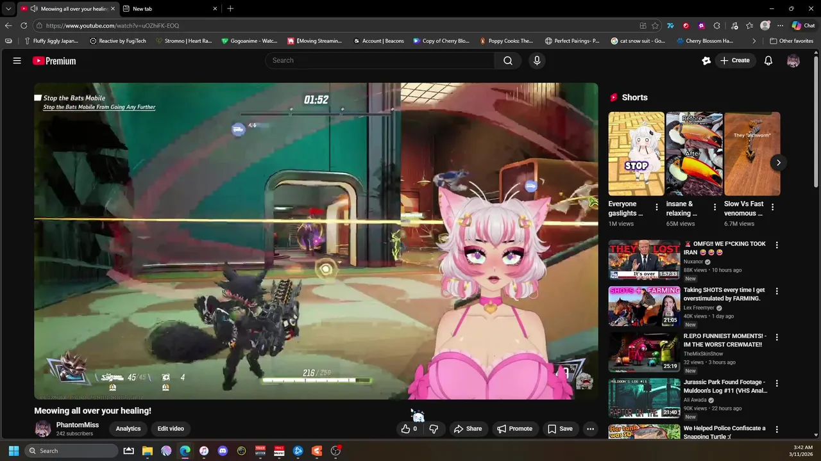Open the PhantomMiss channel name link
821x461 pixels.
click(78, 425)
